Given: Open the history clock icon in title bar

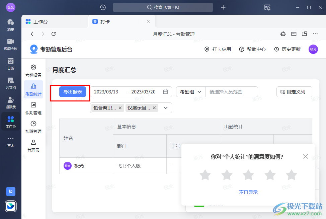Looking at the screenshot, I should pyautogui.click(x=103, y=7).
